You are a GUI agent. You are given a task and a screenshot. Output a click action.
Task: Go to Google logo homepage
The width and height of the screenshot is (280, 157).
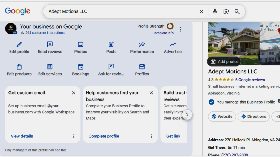click(17, 11)
